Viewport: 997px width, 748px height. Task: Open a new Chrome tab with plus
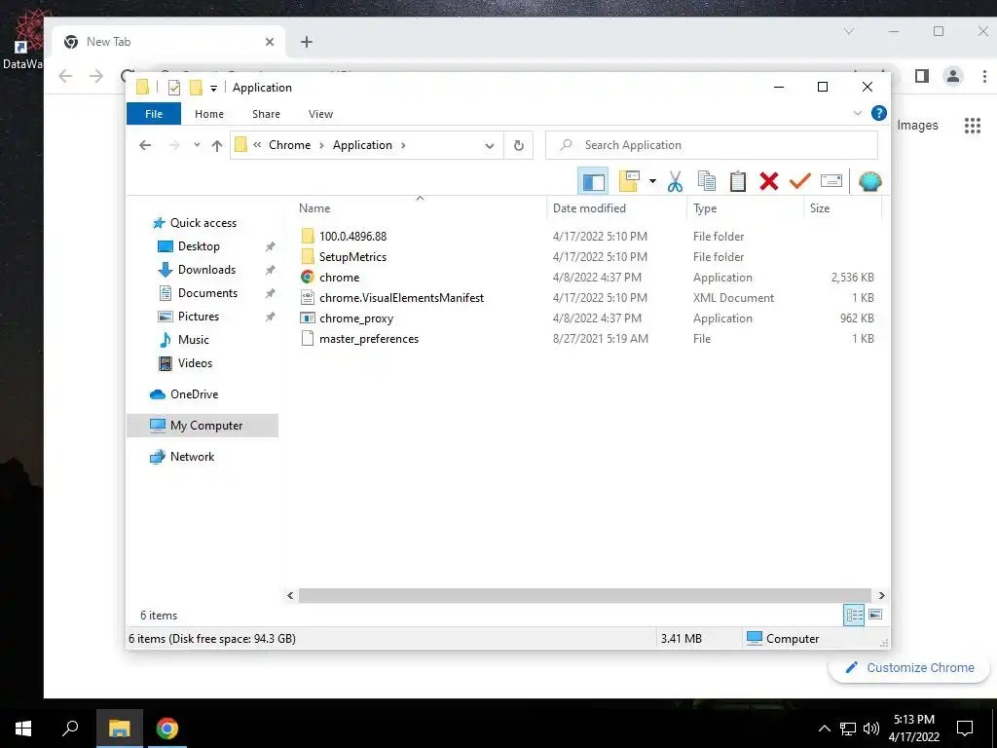coord(307,42)
